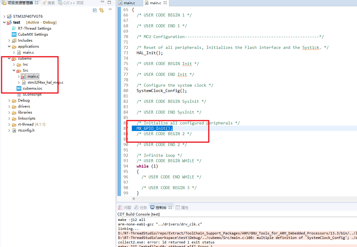Minimize the project explorer panel
This screenshot has width=357, height=247.
102,2
